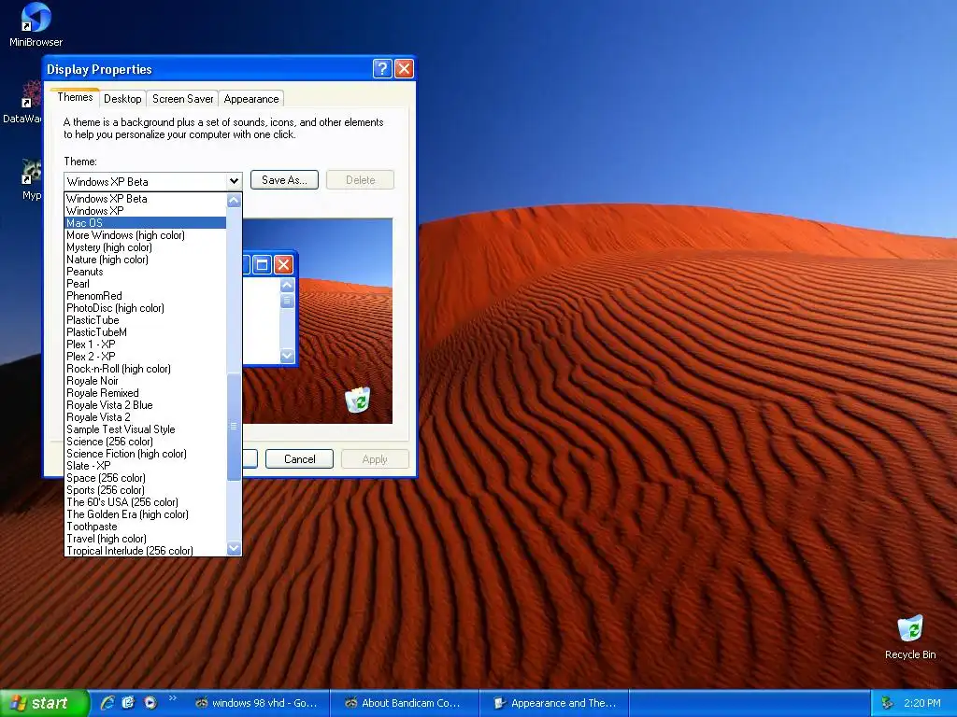Choose Travel (high color) theme
Screen dimensions: 957x717
[145, 539]
